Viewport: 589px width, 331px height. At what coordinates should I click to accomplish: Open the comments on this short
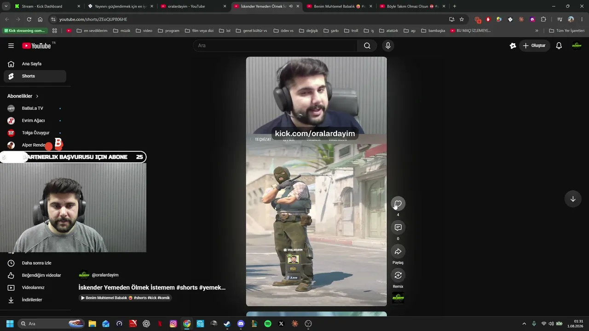[x=398, y=228]
